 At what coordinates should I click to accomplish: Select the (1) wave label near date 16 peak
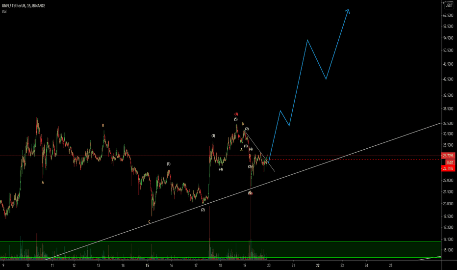(x=169, y=164)
